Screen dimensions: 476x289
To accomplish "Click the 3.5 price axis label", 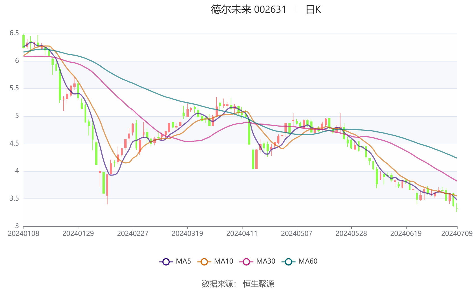I will [x=14, y=198].
